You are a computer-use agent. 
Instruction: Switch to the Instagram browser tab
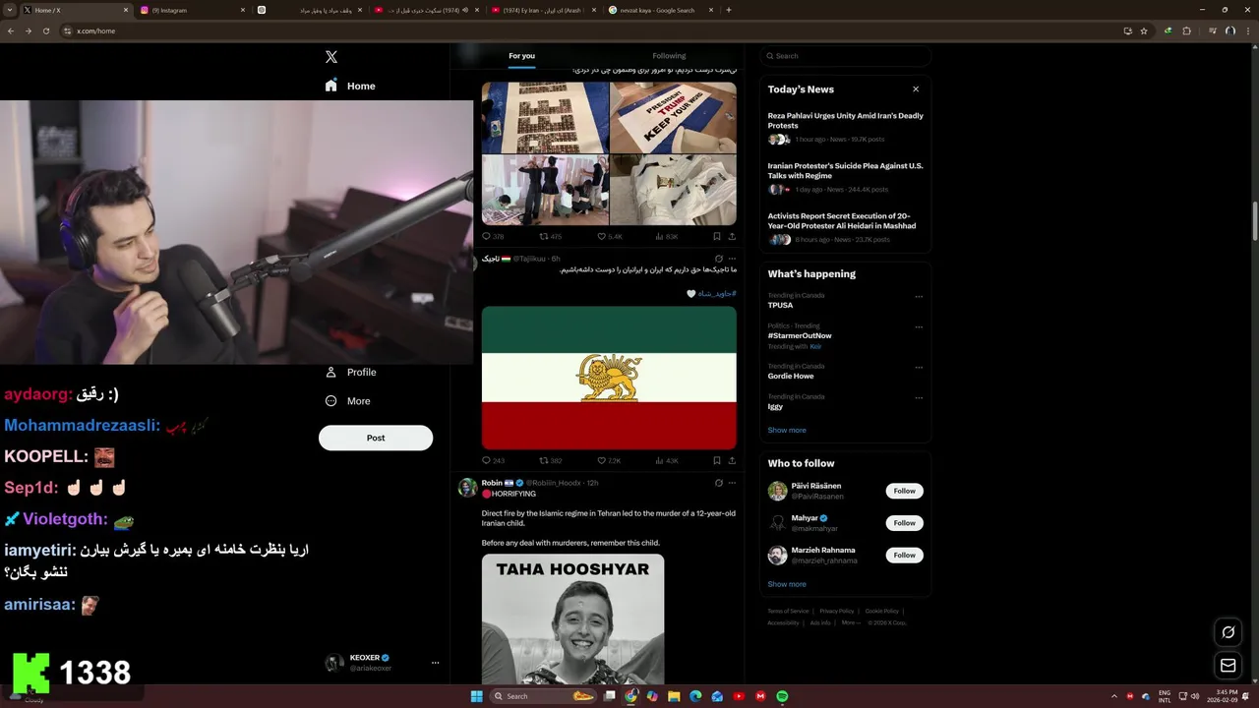(x=191, y=10)
